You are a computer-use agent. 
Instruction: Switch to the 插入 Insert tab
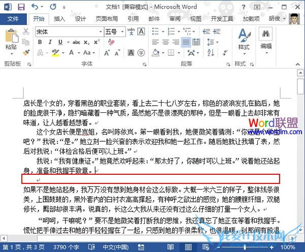(x=59, y=19)
